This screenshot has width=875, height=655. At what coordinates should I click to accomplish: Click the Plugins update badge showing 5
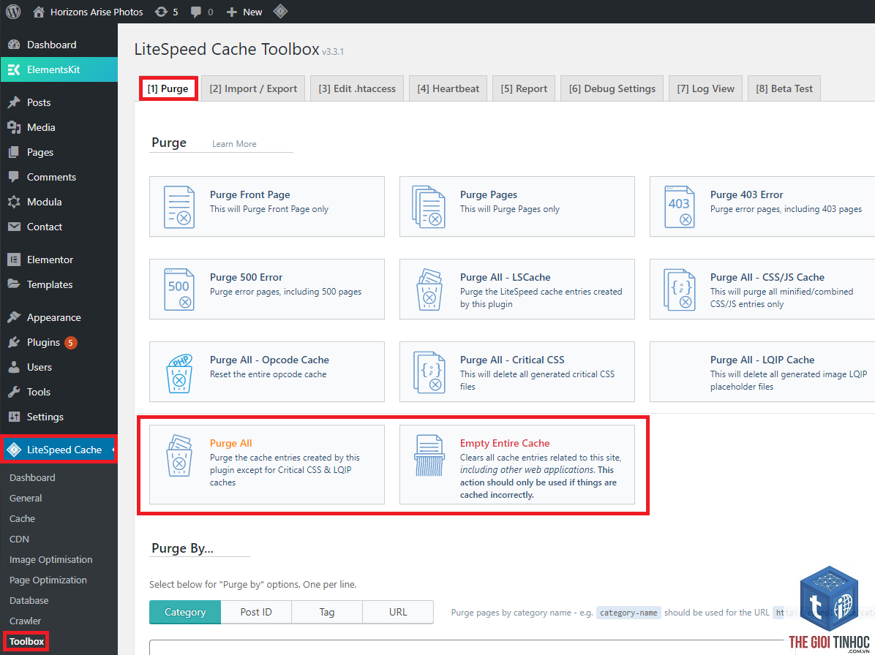point(71,342)
